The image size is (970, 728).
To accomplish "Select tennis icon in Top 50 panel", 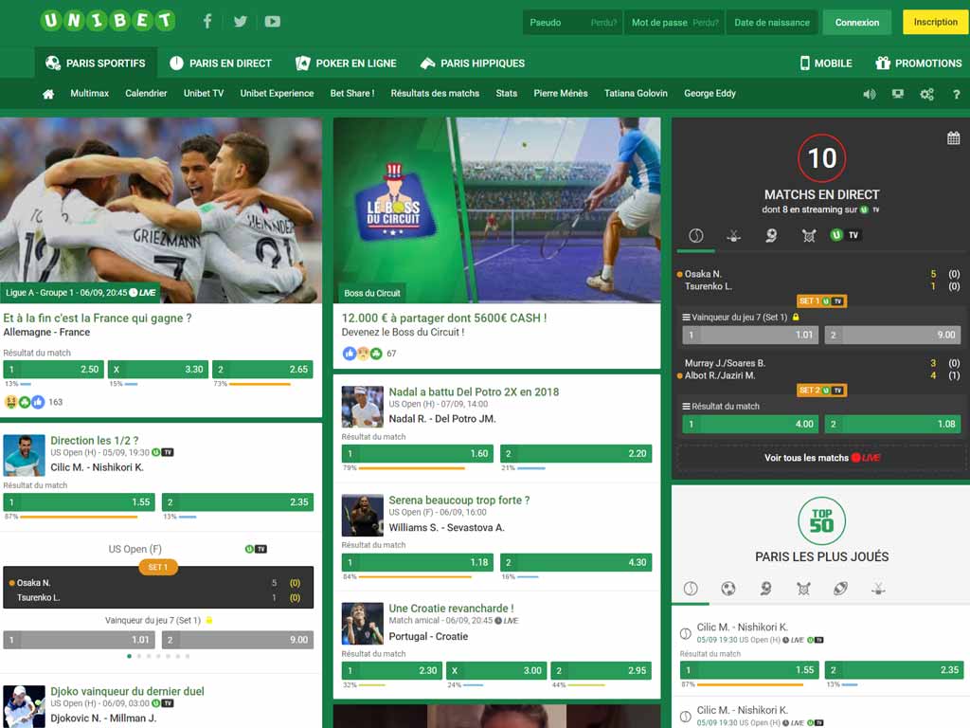I will 691,588.
